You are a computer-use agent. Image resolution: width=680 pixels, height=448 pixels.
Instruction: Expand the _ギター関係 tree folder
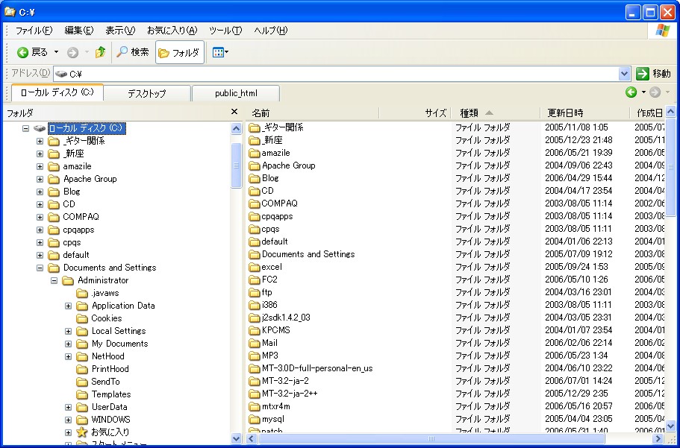(40, 141)
